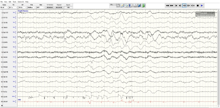The width and height of the screenshot is (220, 108).
Task: Click the printer icon
Action: (135, 5)
